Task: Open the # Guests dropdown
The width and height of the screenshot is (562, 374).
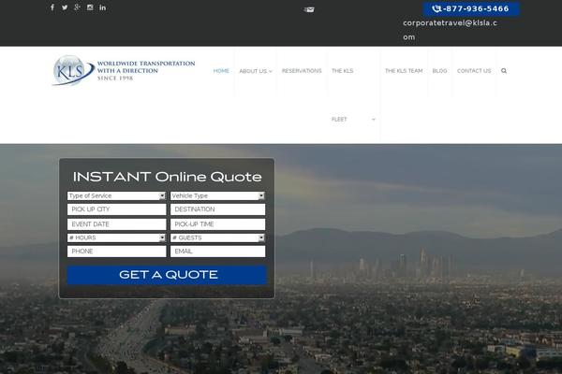Action: click(x=218, y=237)
